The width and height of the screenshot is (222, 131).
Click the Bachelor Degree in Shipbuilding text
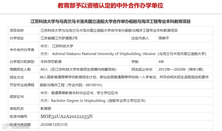point(78,101)
